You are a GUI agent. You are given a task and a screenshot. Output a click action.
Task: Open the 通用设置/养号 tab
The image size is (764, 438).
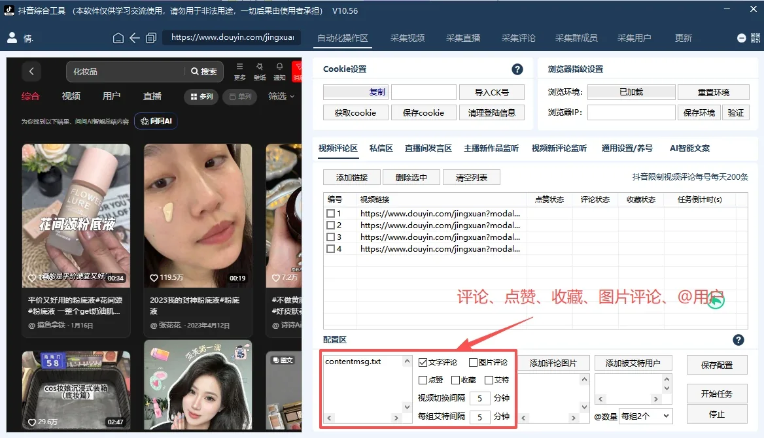tap(627, 148)
